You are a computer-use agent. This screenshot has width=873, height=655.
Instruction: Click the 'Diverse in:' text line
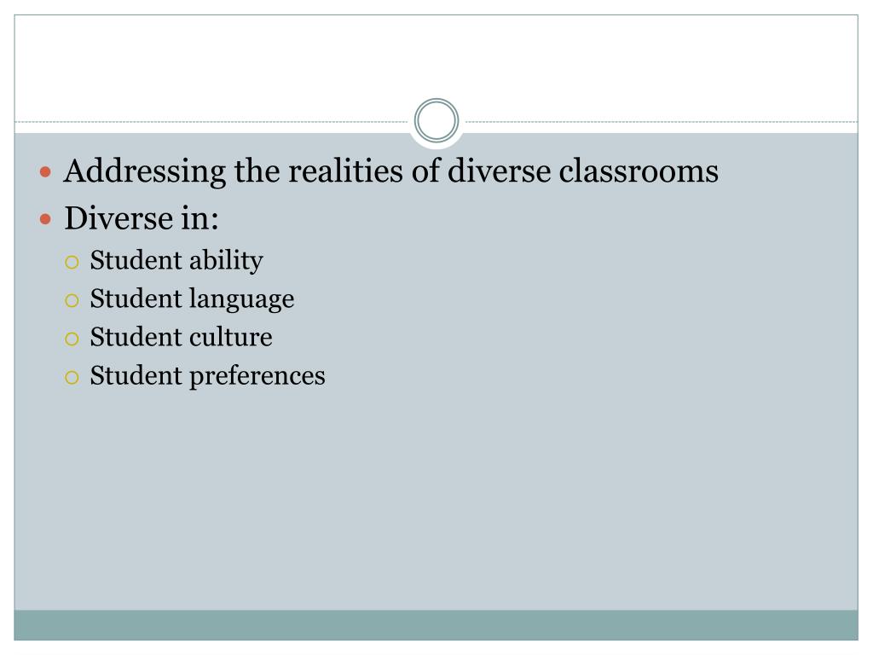click(x=142, y=217)
